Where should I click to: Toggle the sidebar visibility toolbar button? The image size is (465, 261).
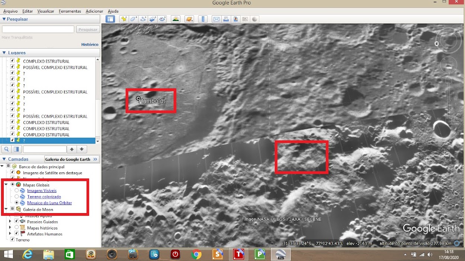[x=110, y=19]
